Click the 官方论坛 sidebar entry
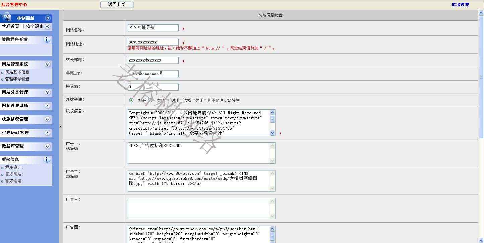Viewport: 484px width, 243px height. pos(14,181)
